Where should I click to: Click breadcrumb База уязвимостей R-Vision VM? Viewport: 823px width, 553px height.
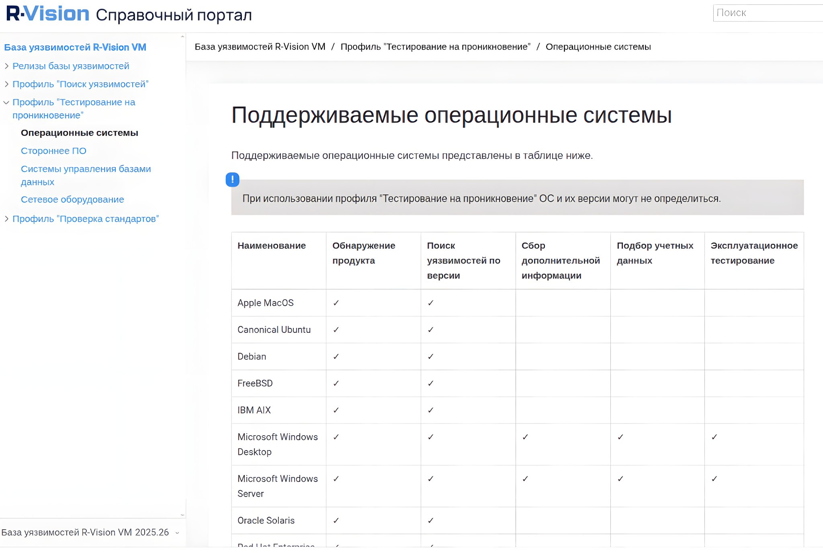(260, 47)
